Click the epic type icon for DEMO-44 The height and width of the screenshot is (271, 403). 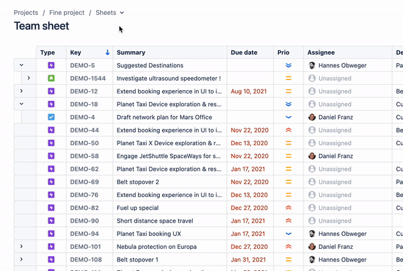[x=51, y=130]
